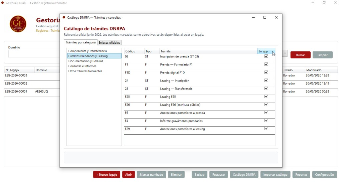Select Consultas e Informes category
Image resolution: width=342 pixels, height=182 pixels.
(x=94, y=66)
